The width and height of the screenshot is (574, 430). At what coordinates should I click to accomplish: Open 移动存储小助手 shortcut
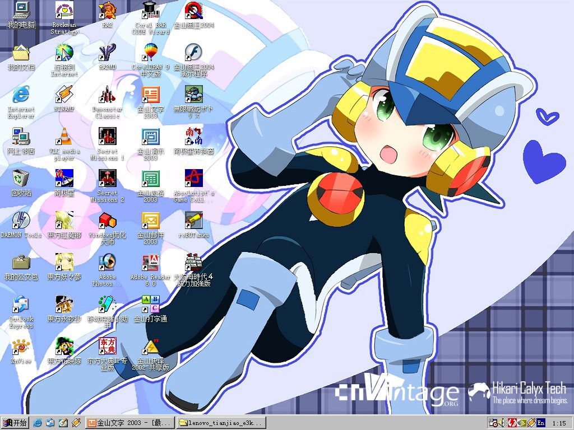pos(107,312)
